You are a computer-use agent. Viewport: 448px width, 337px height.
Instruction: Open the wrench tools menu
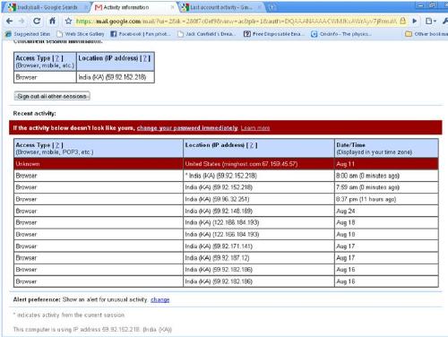coord(444,21)
